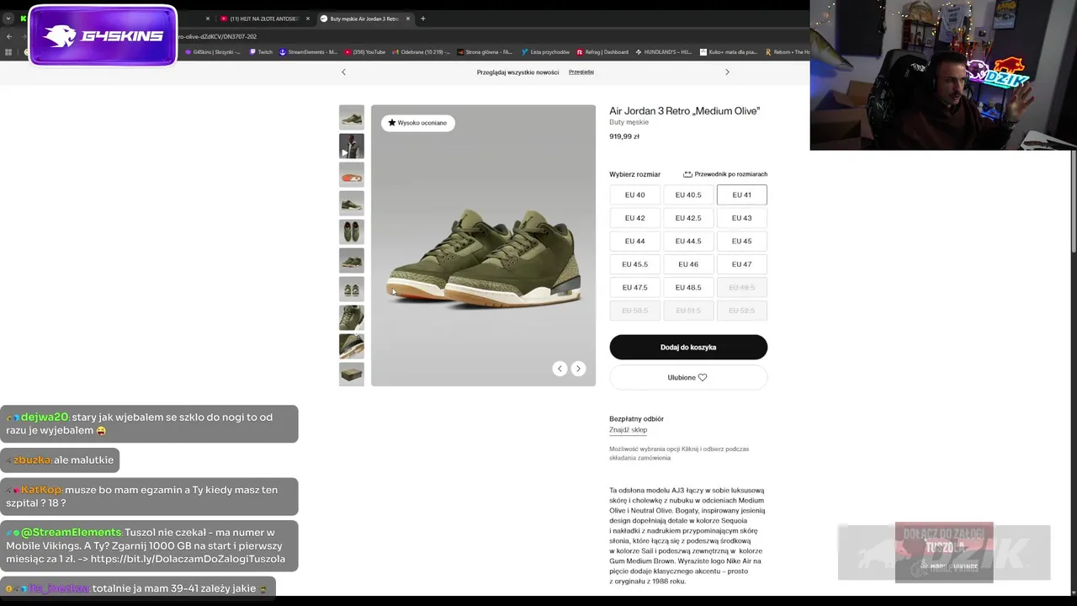
Task: Open the Twitch bookmark
Action: 261,52
